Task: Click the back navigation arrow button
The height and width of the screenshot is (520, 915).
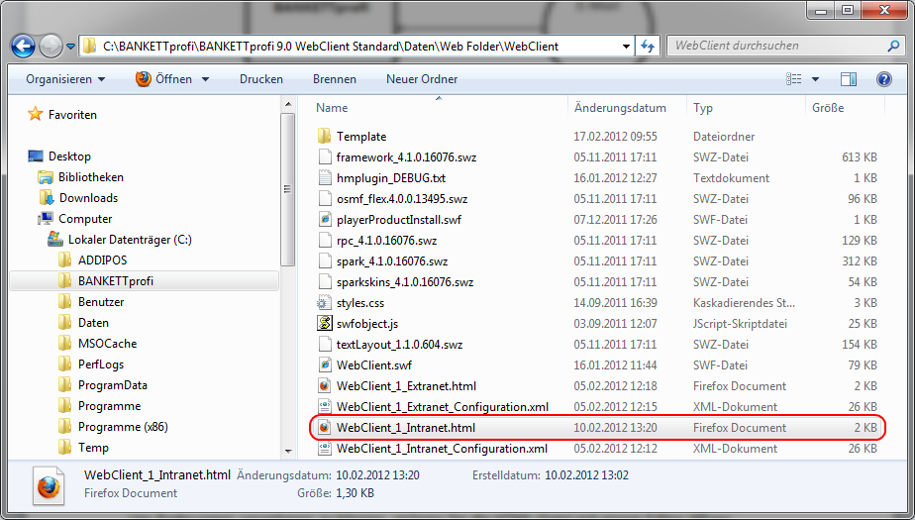Action: (x=23, y=46)
